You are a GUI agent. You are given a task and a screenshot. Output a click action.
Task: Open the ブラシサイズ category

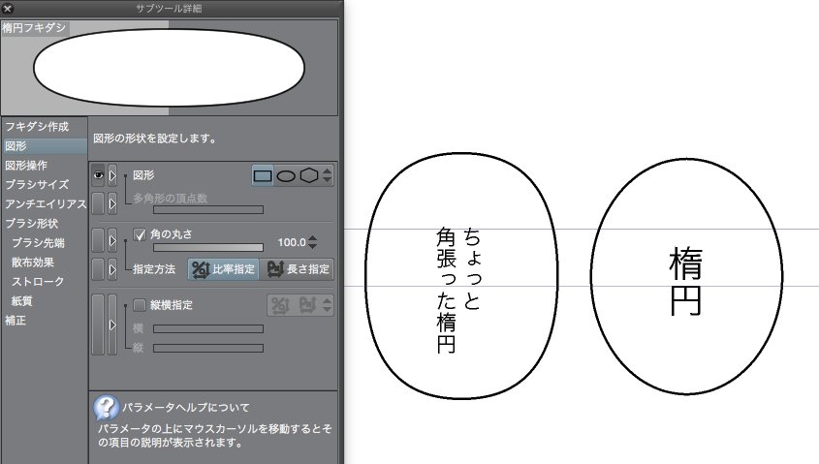[x=37, y=185]
